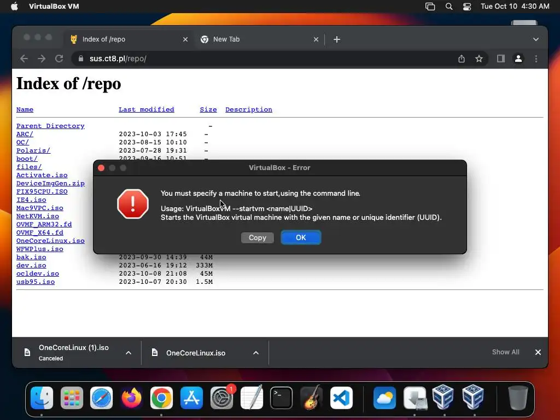This screenshot has height=420, width=560.
Task: Launch Visual Studio Code from dock
Action: 341,398
